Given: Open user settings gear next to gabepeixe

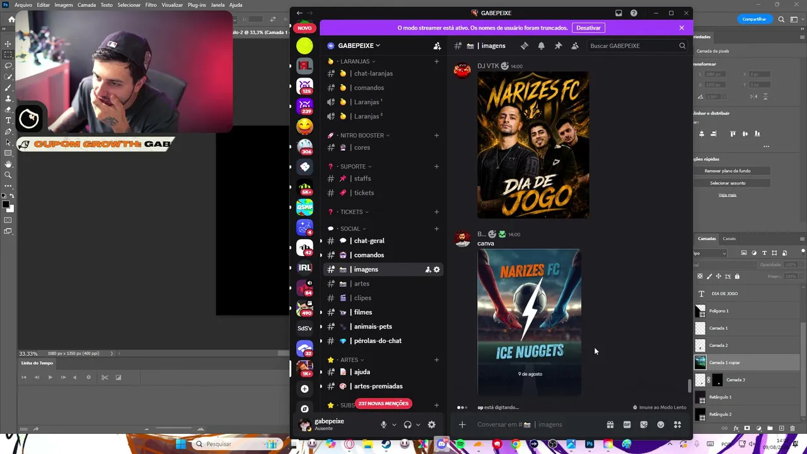Looking at the screenshot, I should point(431,424).
